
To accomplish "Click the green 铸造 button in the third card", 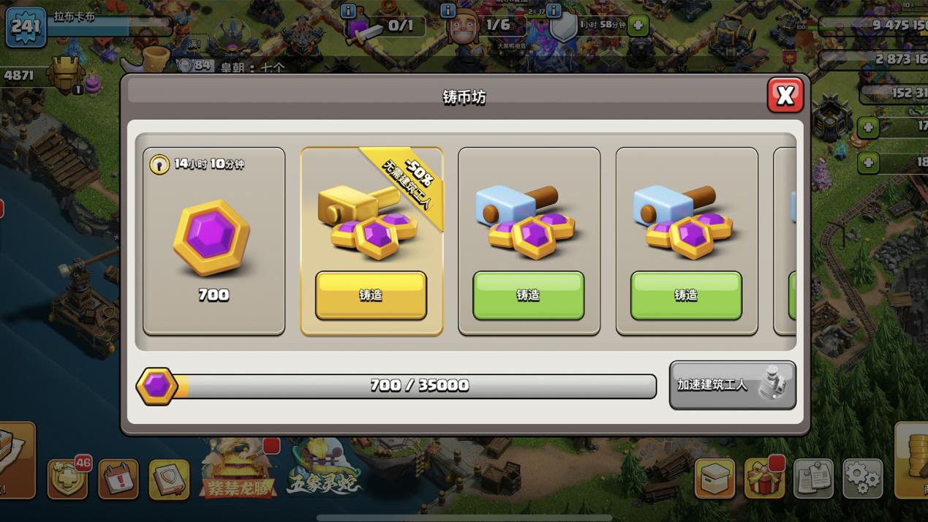I will 528,295.
